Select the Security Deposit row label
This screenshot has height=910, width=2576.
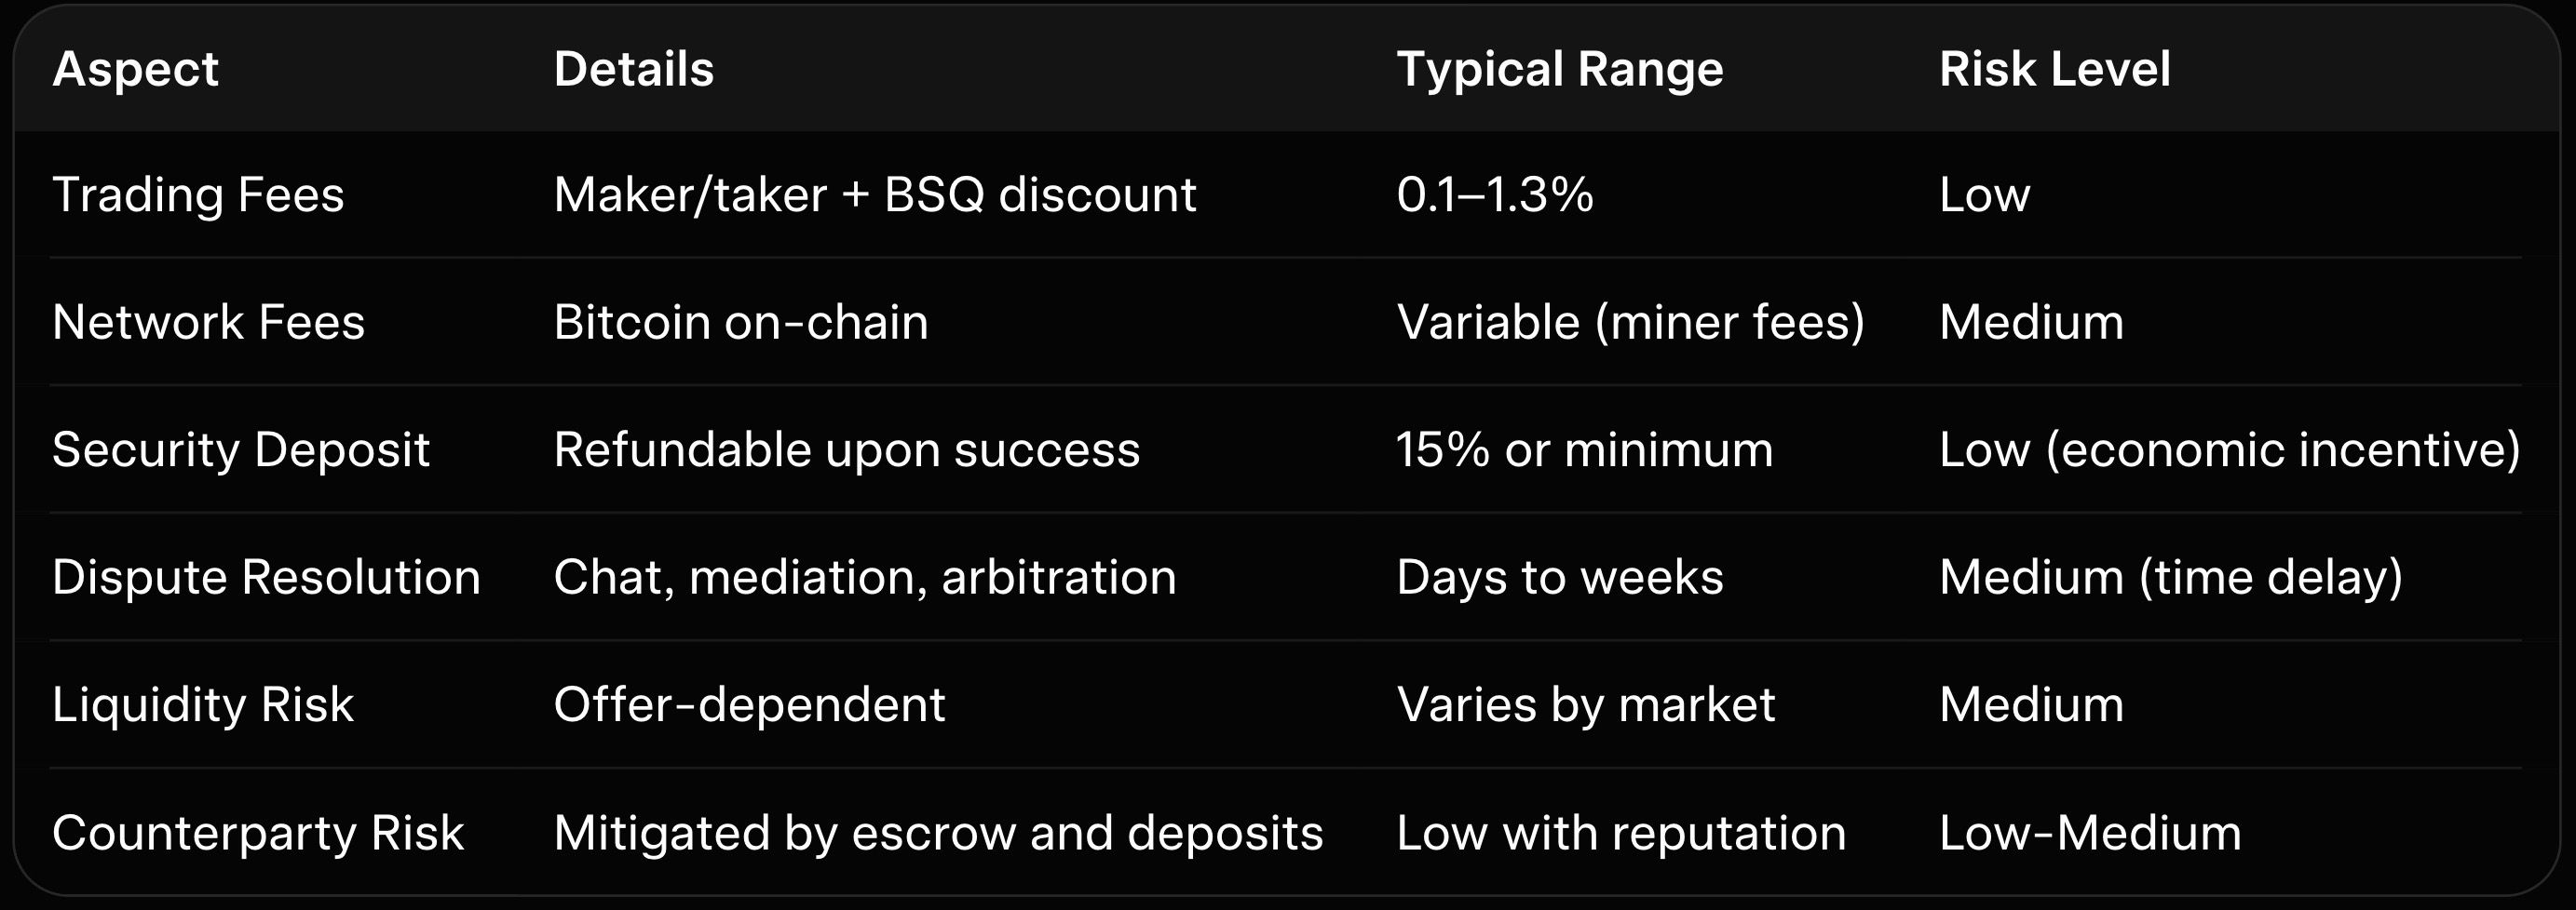click(x=240, y=449)
